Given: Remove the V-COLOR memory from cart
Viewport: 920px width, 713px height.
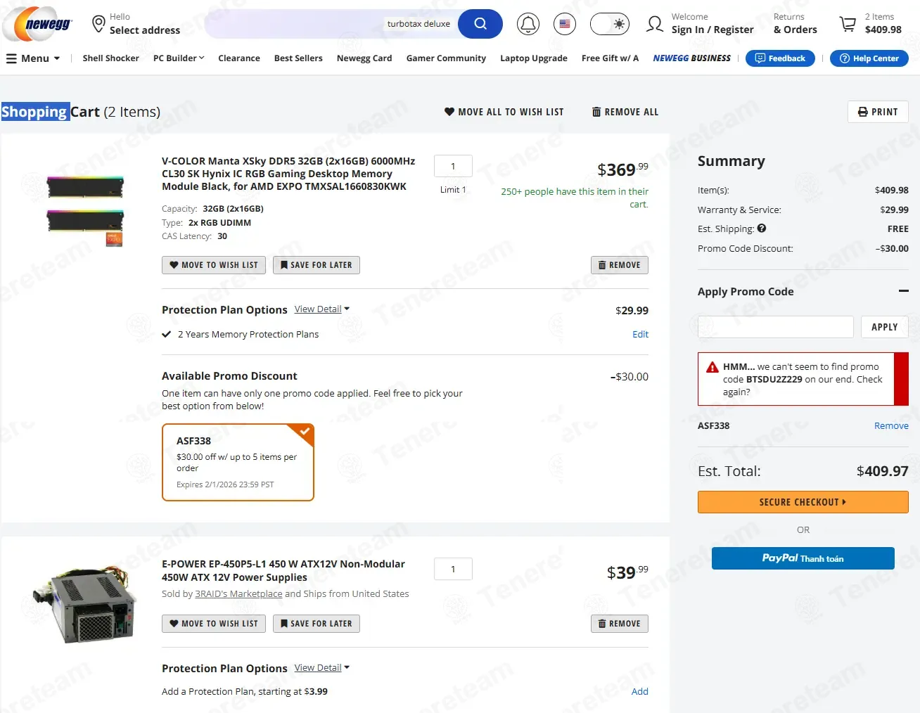Looking at the screenshot, I should pyautogui.click(x=619, y=265).
